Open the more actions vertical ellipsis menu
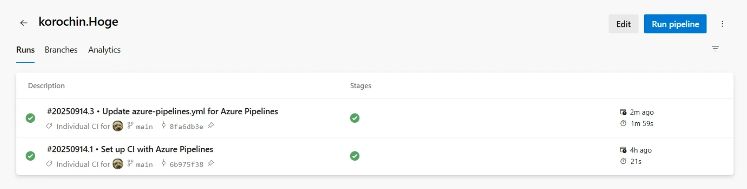Image resolution: width=747 pixels, height=189 pixels. tap(722, 24)
